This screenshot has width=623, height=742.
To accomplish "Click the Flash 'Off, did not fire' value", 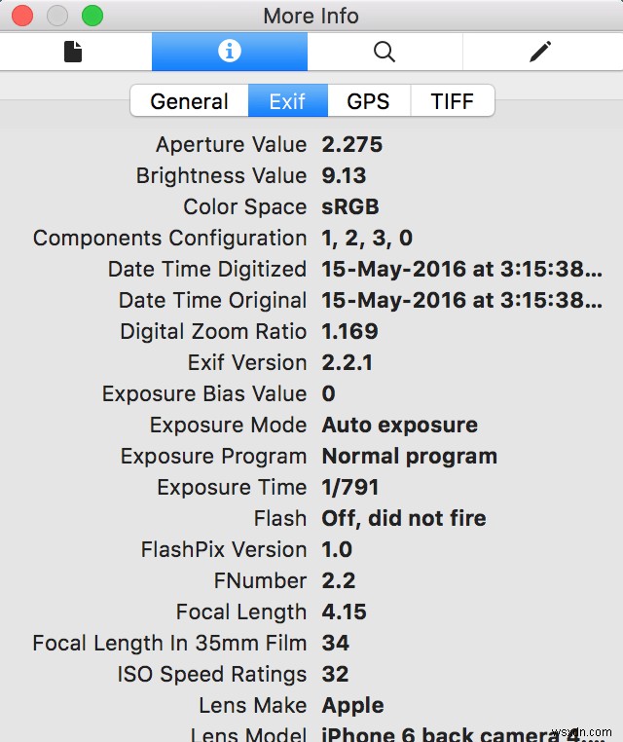I will (x=404, y=519).
